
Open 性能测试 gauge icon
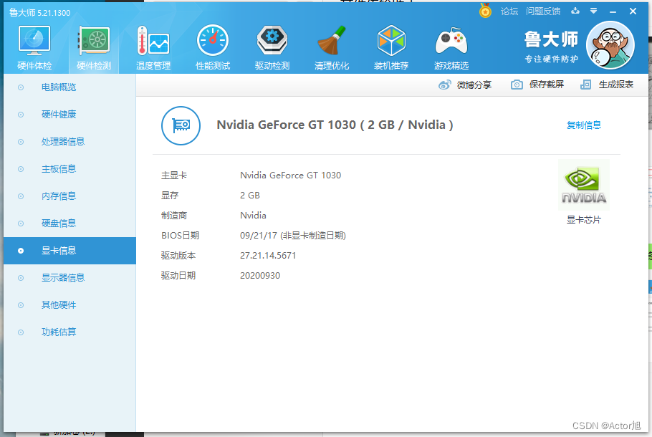click(213, 41)
